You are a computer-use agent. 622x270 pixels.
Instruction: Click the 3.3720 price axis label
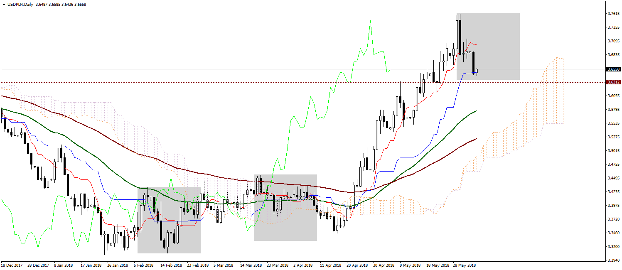tap(614, 219)
